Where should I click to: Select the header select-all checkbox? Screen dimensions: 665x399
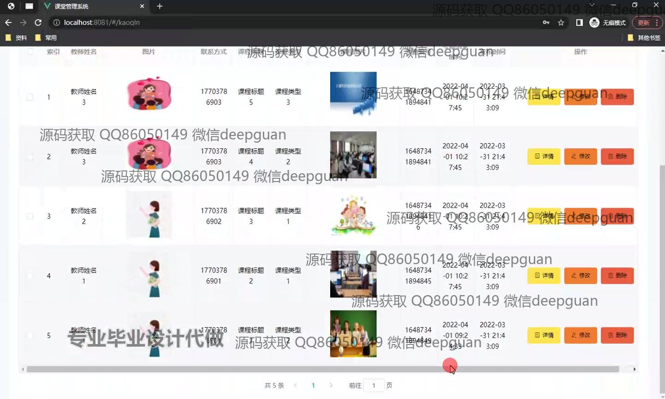30,52
